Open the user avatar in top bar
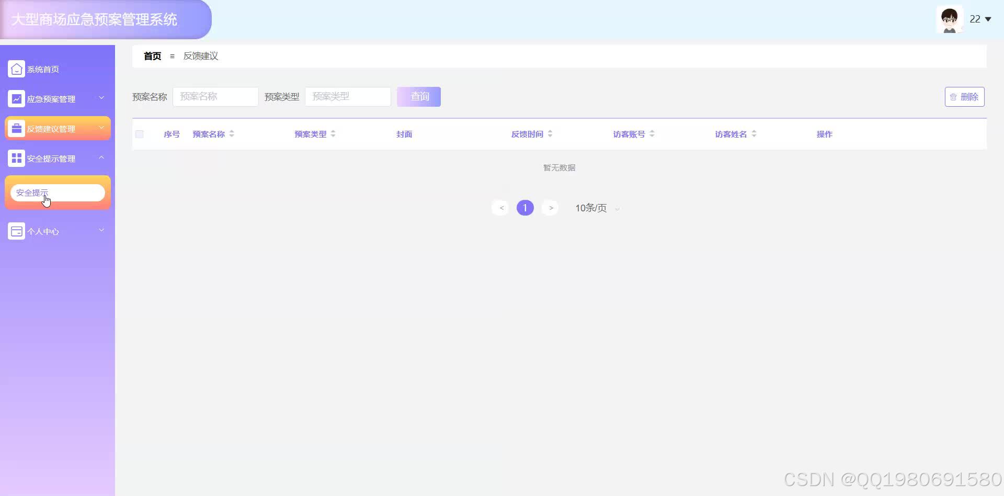Viewport: 1004px width, 496px height. (x=949, y=19)
